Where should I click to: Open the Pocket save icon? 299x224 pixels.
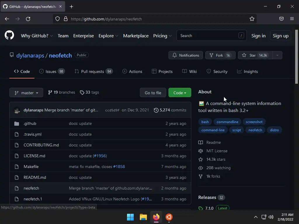[x=281, y=19]
